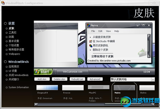The image size is (160, 109).
Task: Click 从磁盘安装皮肤 in Noire preview
Action: [x=102, y=37]
